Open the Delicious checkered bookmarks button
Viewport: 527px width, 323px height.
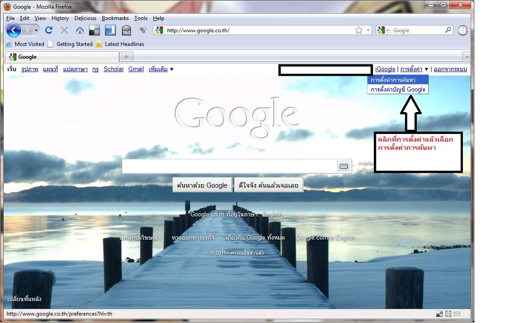94,30
